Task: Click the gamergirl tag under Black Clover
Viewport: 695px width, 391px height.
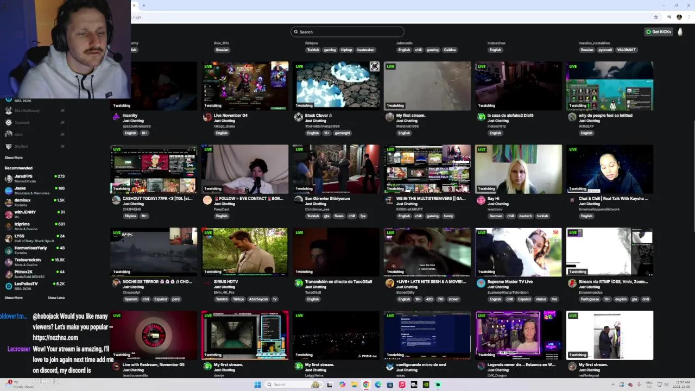Action: 343,133
